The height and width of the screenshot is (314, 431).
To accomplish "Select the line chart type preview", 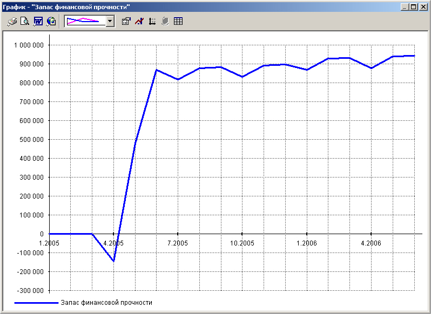I will coord(85,21).
